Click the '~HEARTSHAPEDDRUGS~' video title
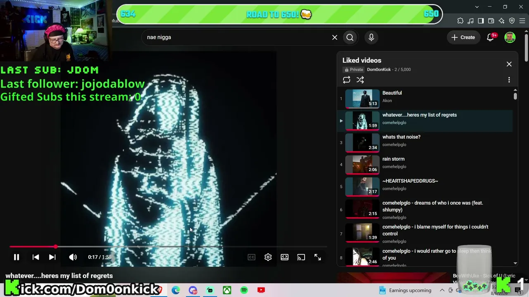The image size is (529, 297). (410, 181)
